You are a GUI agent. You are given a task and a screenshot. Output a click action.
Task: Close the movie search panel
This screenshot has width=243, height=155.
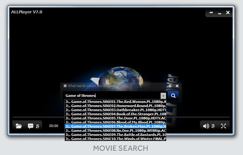(x=177, y=86)
